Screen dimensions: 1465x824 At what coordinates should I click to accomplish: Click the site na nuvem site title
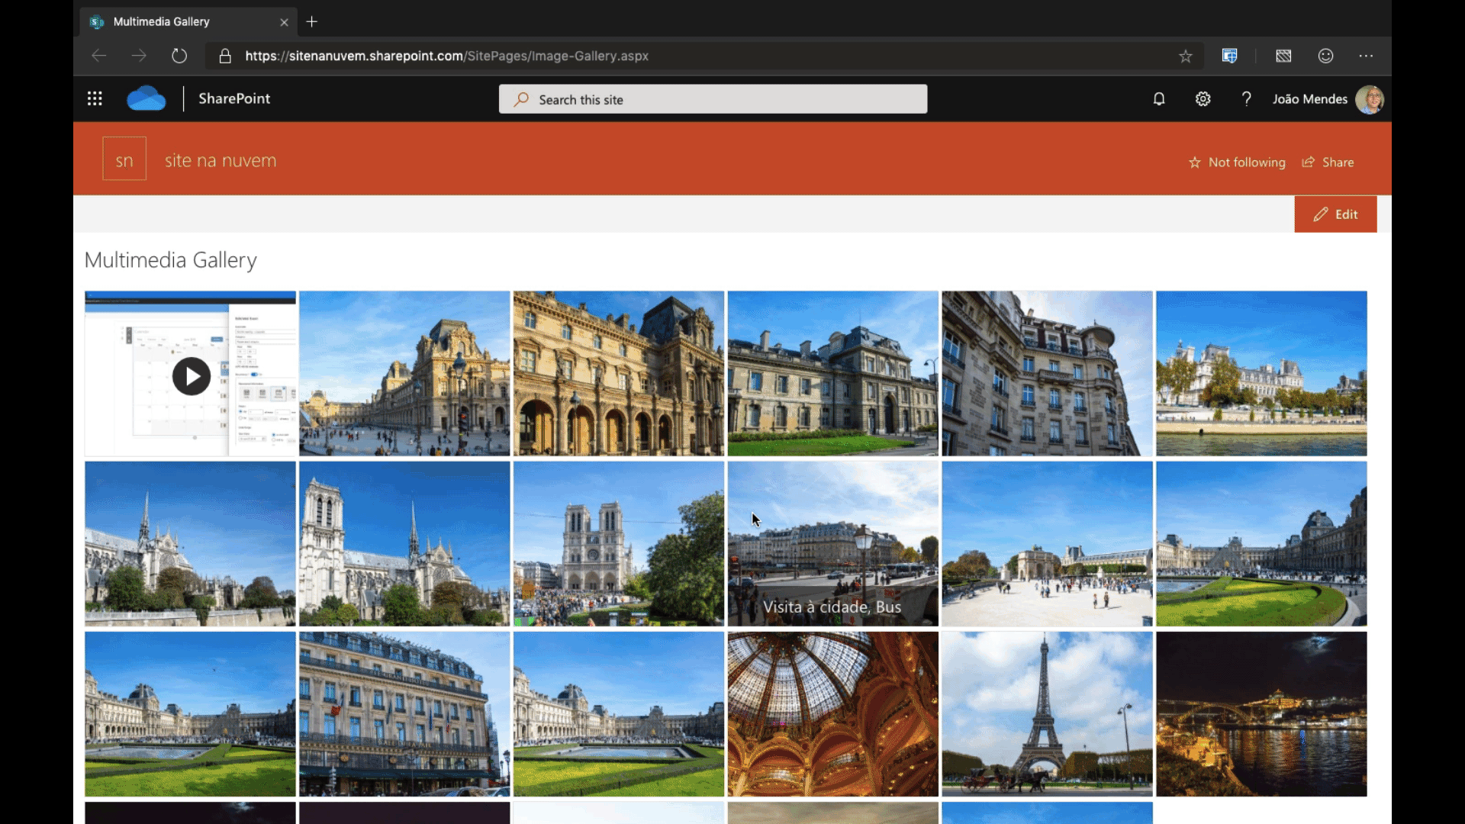click(x=221, y=160)
